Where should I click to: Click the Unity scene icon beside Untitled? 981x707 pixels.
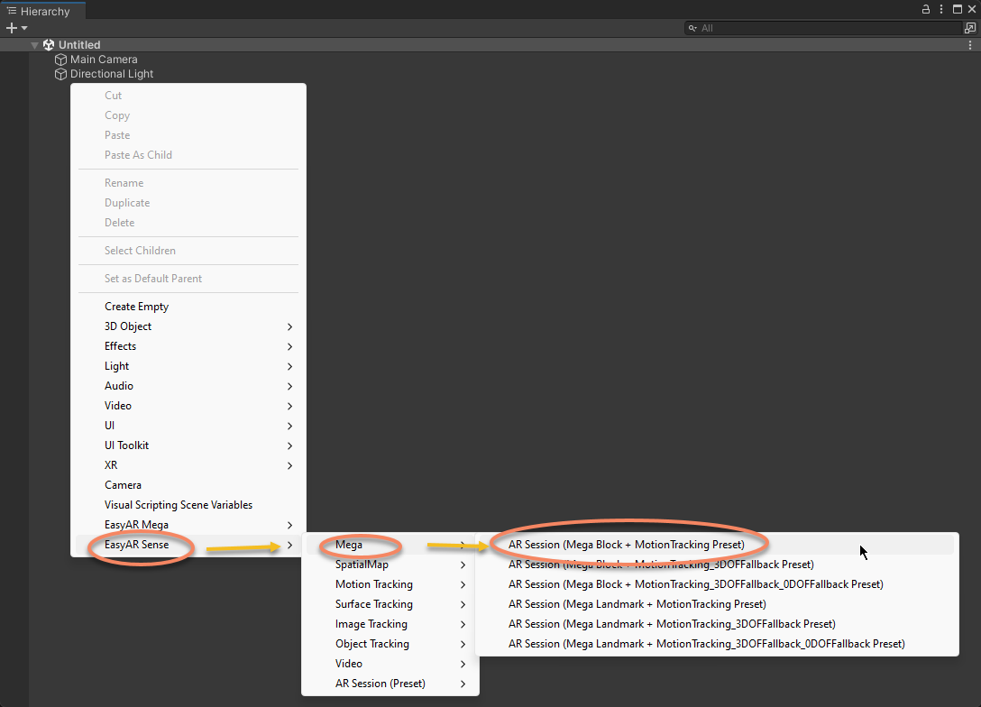[x=49, y=45]
